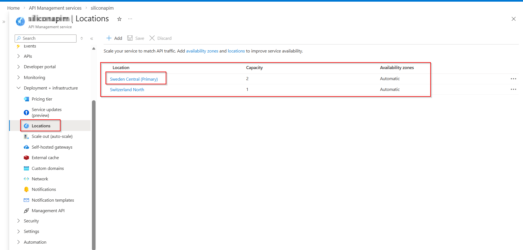Click the sidebar scrollbar up arrow
Image resolution: width=523 pixels, height=250 pixels.
point(94,49)
